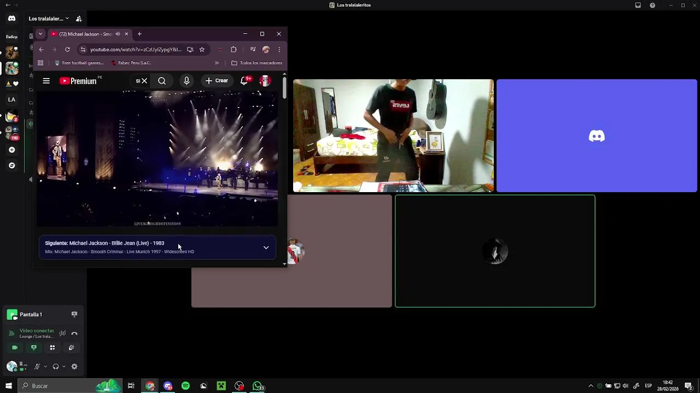Open YouTube notifications bell
This screenshot has height=393, width=700.
coord(244,81)
